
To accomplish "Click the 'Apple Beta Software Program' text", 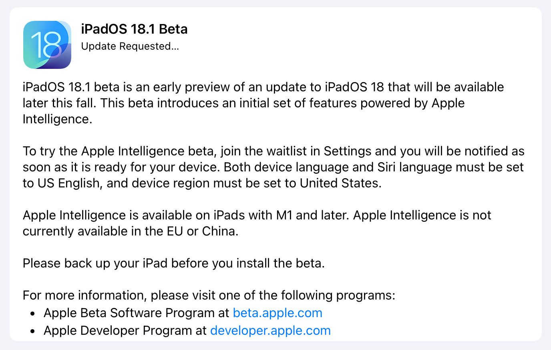I will point(129,313).
